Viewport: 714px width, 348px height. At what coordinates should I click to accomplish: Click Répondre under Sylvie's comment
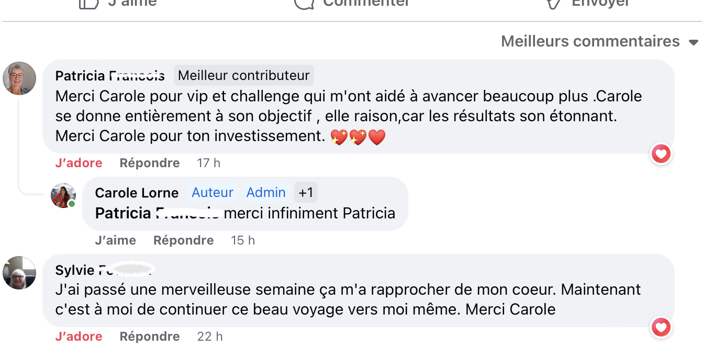click(150, 337)
